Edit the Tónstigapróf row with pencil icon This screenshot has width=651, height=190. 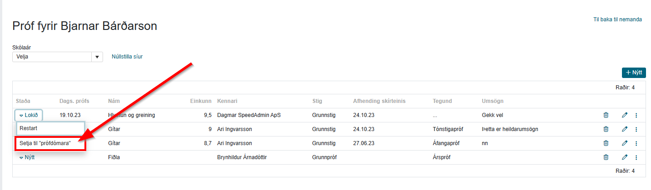click(625, 129)
